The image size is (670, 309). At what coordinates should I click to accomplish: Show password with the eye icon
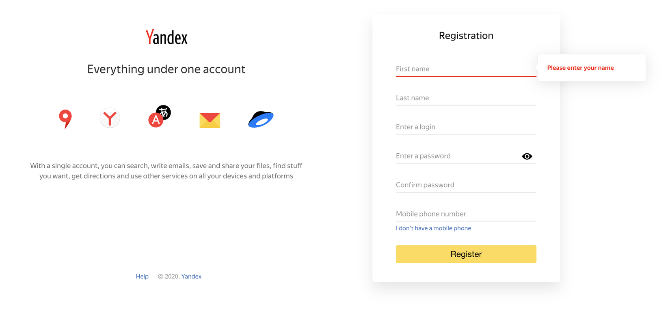[527, 157]
